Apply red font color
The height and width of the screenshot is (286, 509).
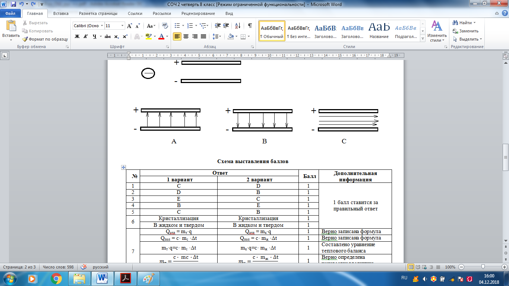tap(161, 36)
